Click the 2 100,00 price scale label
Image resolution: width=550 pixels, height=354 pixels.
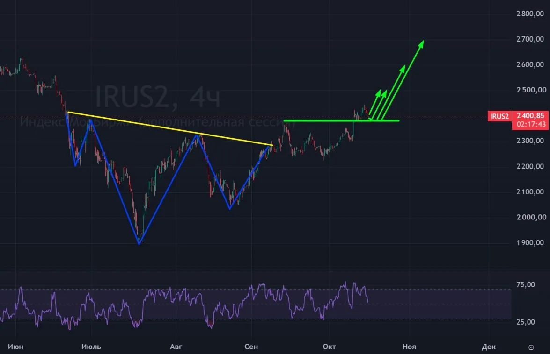[530, 191]
